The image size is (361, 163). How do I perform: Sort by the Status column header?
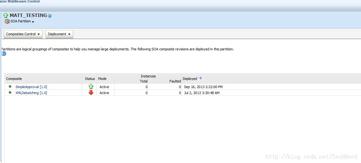click(x=90, y=79)
